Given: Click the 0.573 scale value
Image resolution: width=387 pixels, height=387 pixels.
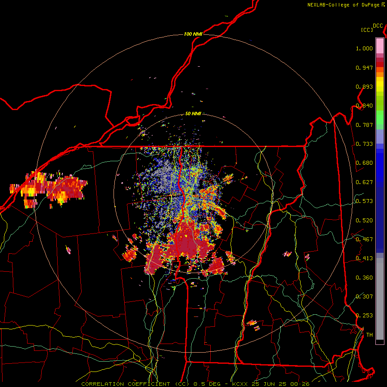Looking at the screenshot, I should click(364, 201).
